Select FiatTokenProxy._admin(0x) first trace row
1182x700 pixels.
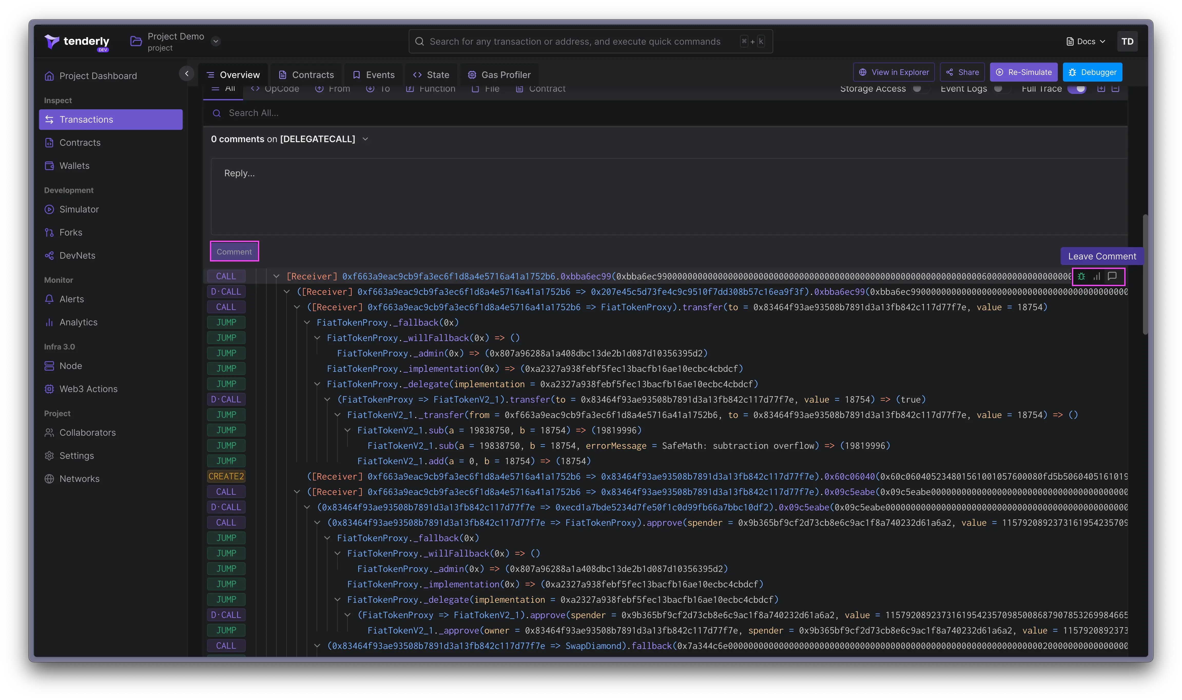point(522,353)
